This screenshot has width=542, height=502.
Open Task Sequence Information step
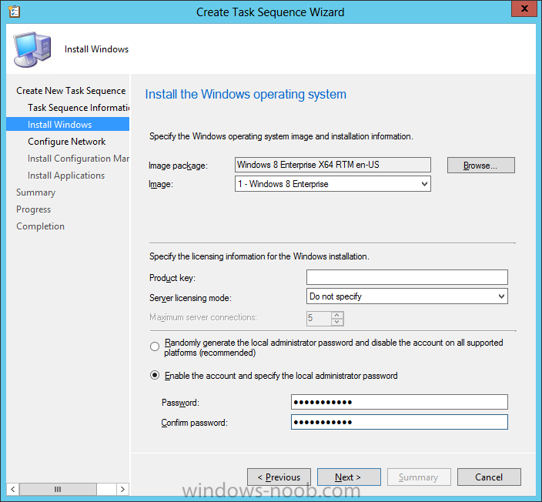(79, 108)
